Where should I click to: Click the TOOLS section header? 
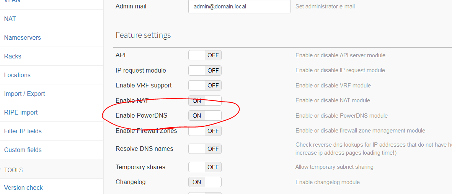coord(13,170)
